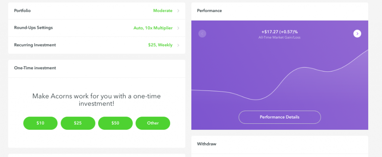Expand the Portfolio row chevron
Image resolution: width=382 pixels, height=157 pixels.
pos(178,11)
